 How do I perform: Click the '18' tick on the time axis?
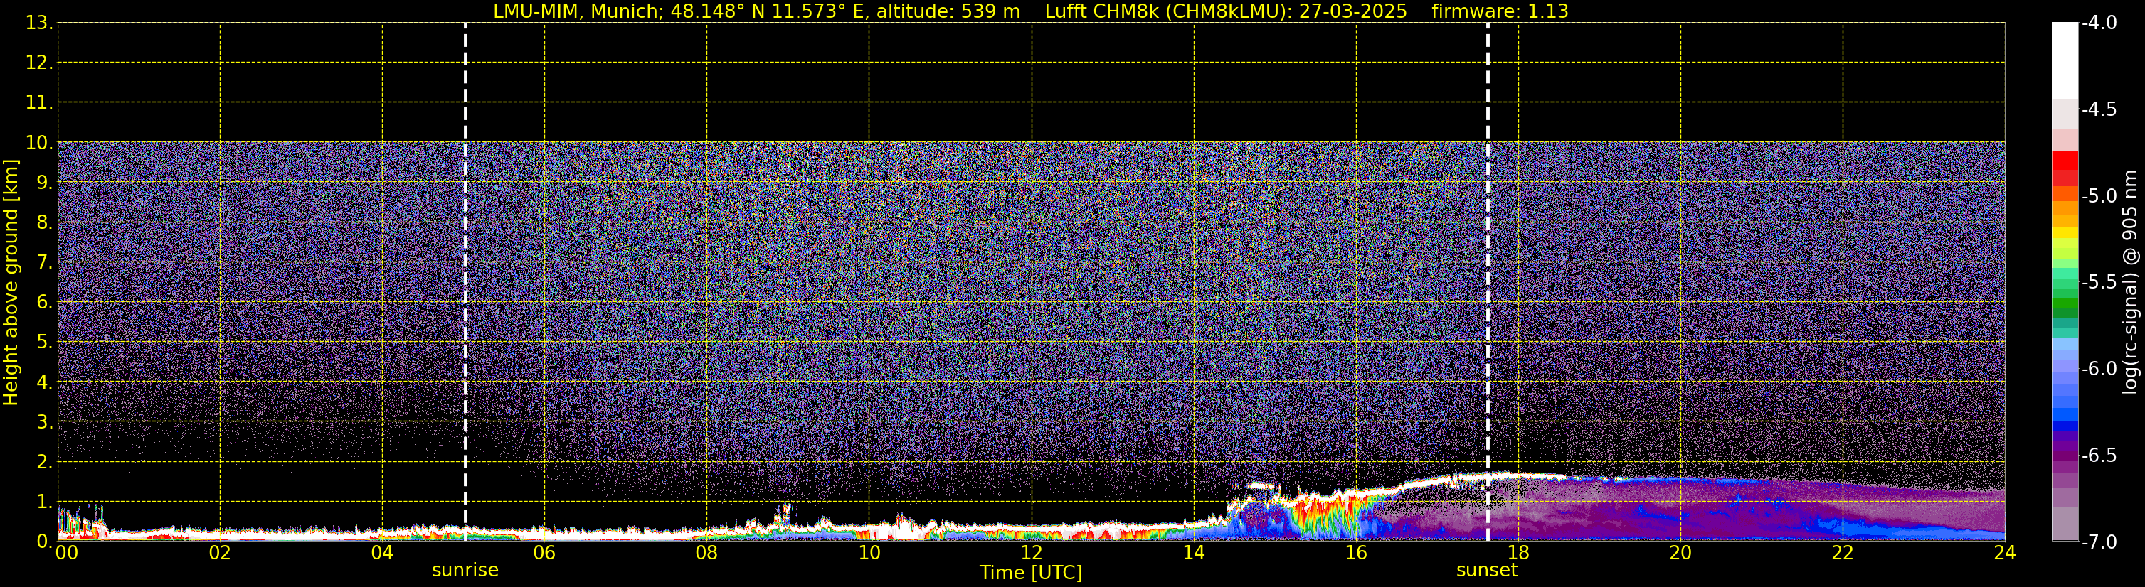(1518, 553)
